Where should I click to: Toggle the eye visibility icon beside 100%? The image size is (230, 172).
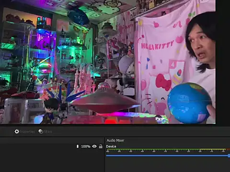94,146
